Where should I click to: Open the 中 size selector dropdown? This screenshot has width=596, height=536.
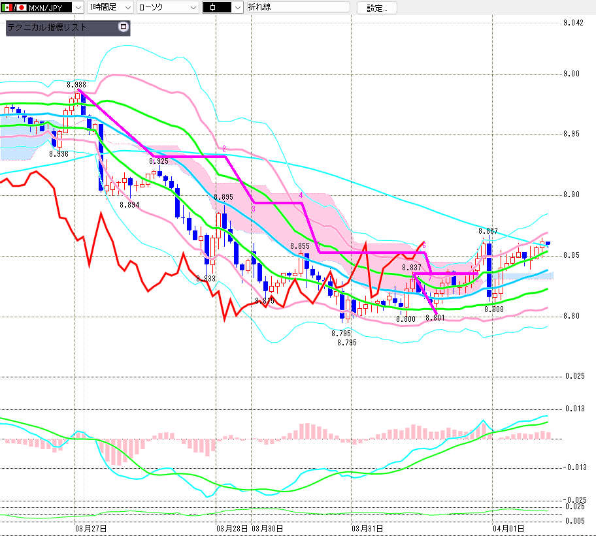click(236, 8)
